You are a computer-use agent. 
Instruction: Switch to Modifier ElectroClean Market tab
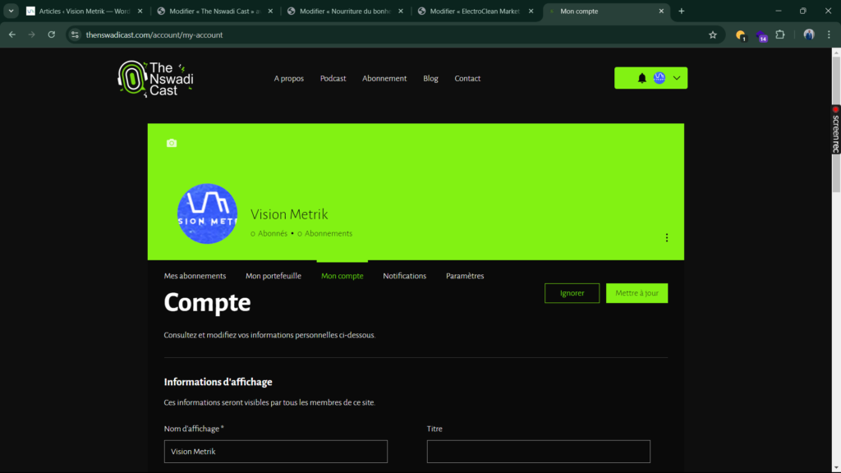click(476, 11)
